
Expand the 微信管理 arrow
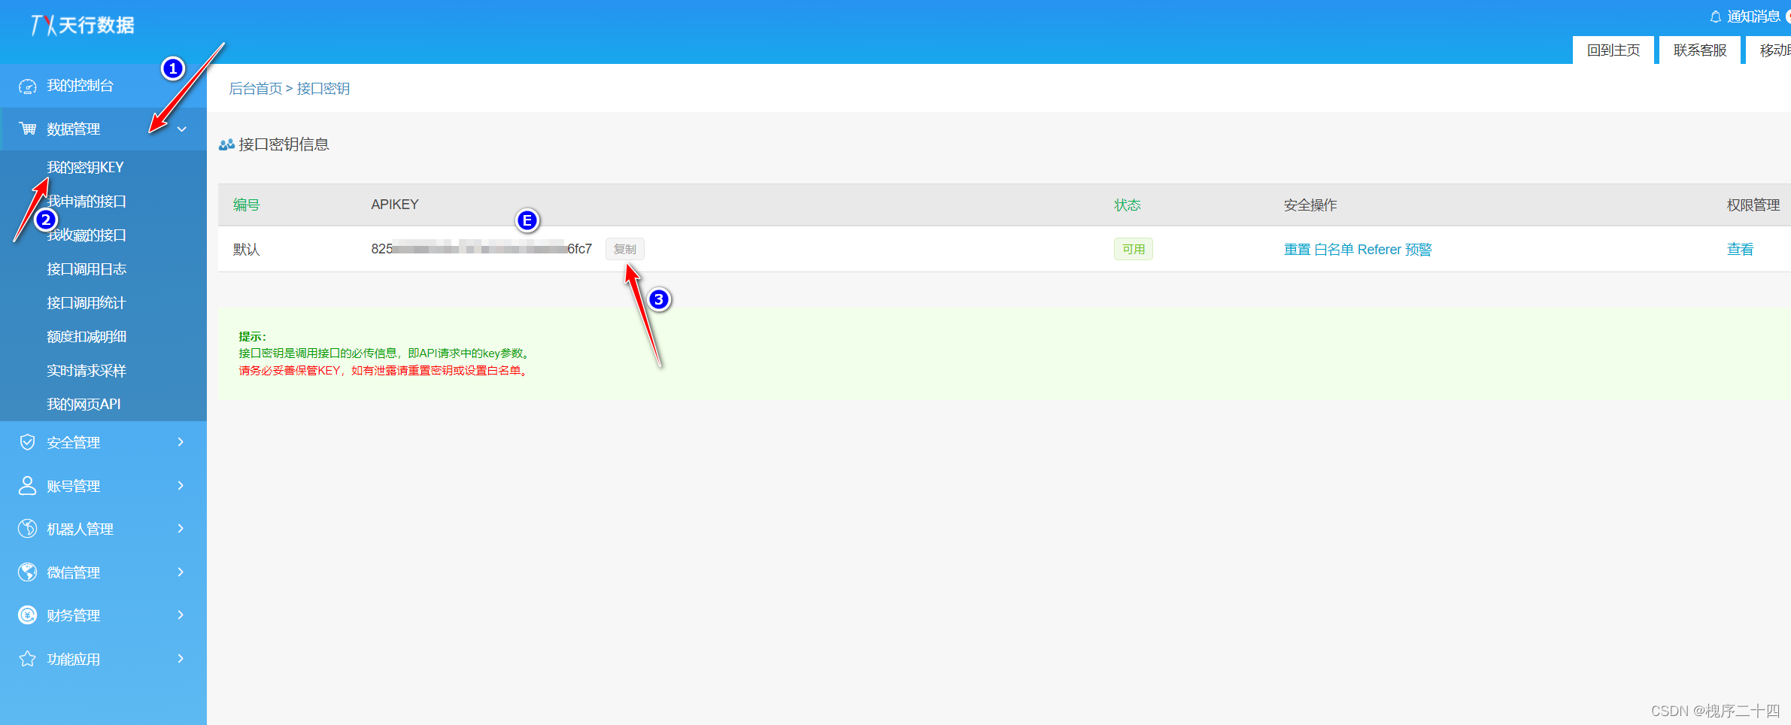point(181,572)
